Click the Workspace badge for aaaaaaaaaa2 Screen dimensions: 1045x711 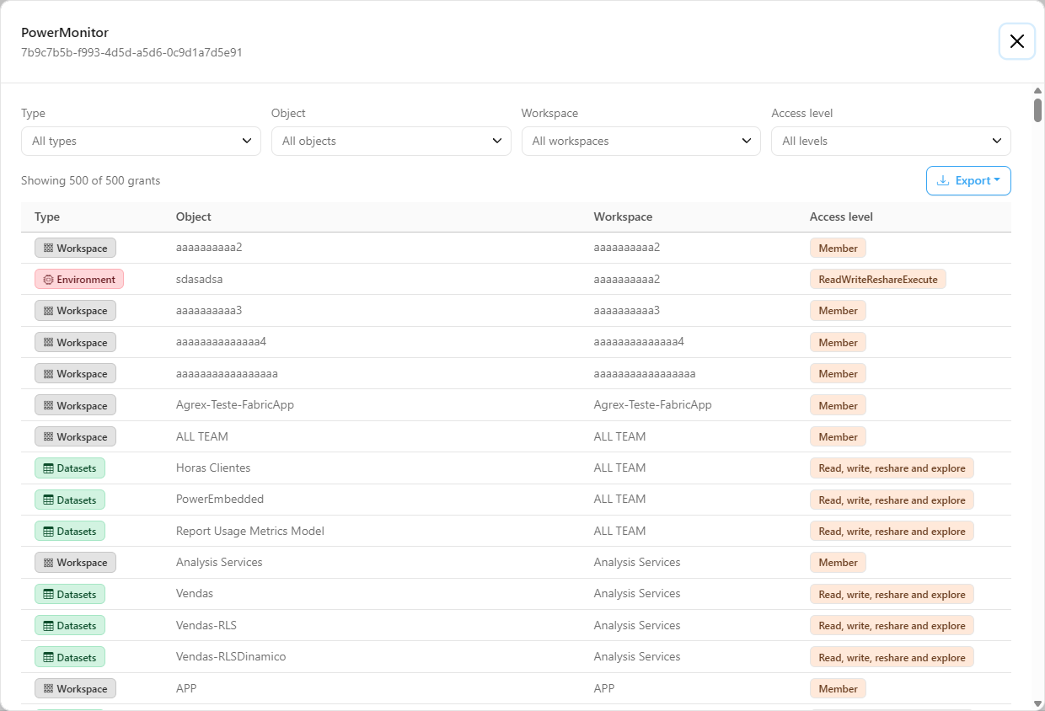click(75, 248)
